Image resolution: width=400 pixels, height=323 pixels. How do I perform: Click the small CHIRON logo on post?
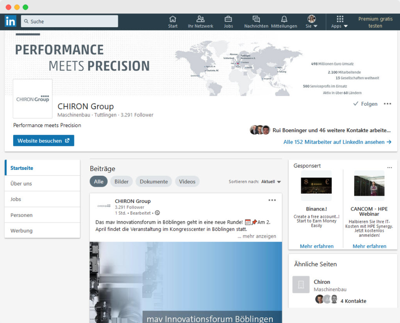[x=104, y=206]
